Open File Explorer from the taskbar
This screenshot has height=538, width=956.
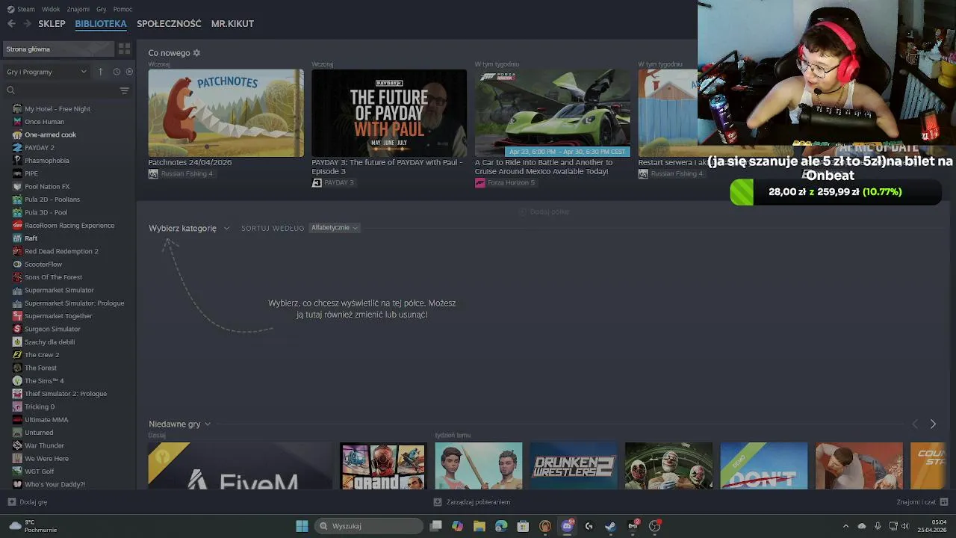click(479, 526)
